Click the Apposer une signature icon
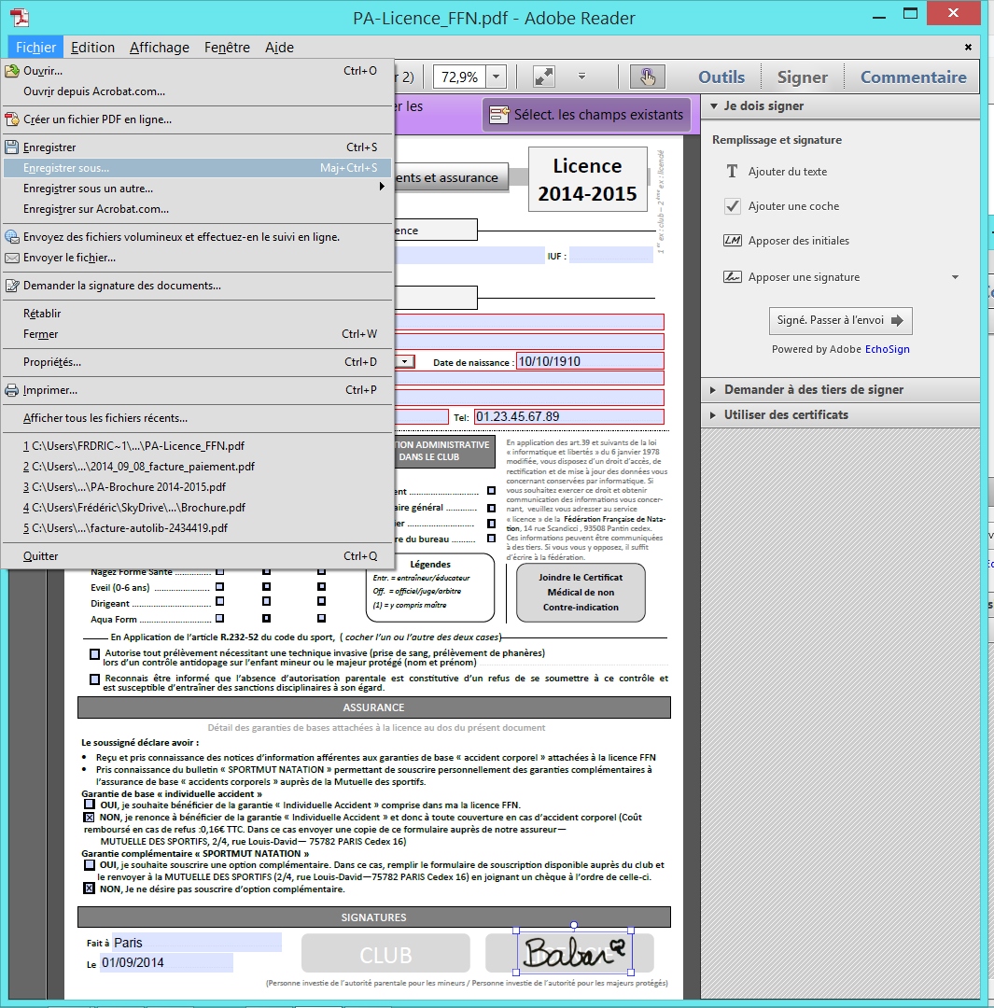The height and width of the screenshot is (1008, 994). pyautogui.click(x=732, y=277)
